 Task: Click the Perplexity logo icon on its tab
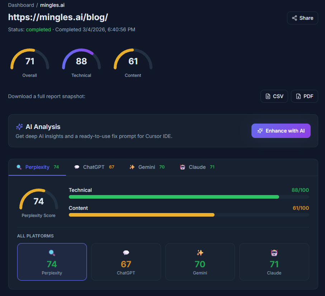(x=19, y=167)
